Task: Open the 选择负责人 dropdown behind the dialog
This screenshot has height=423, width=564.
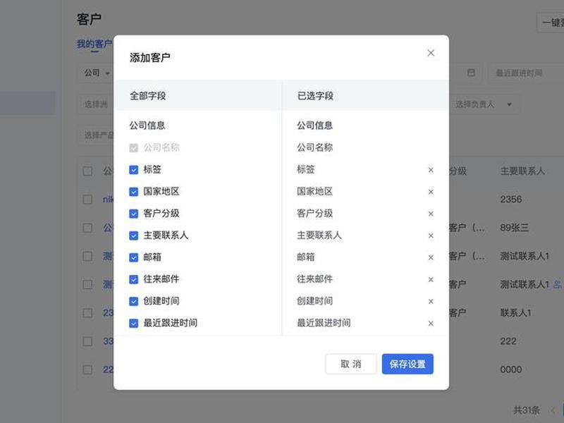Action: point(484,104)
